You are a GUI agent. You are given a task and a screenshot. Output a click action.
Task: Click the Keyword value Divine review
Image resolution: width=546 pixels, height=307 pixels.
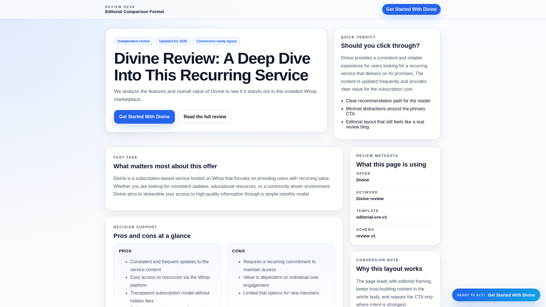(x=370, y=199)
